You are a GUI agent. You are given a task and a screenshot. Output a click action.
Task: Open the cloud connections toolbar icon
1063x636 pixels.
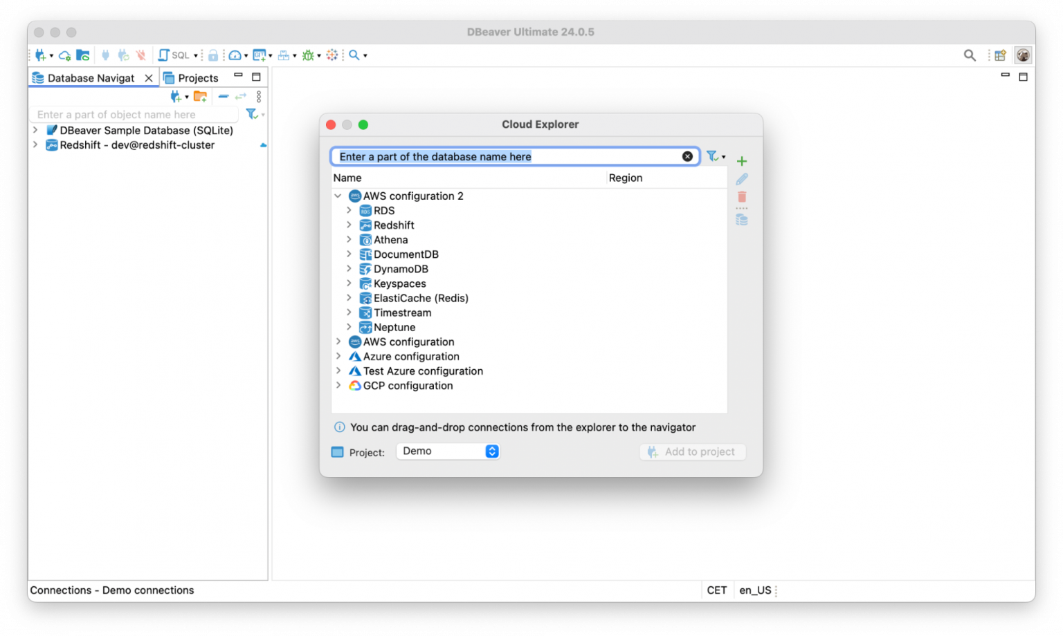(64, 55)
